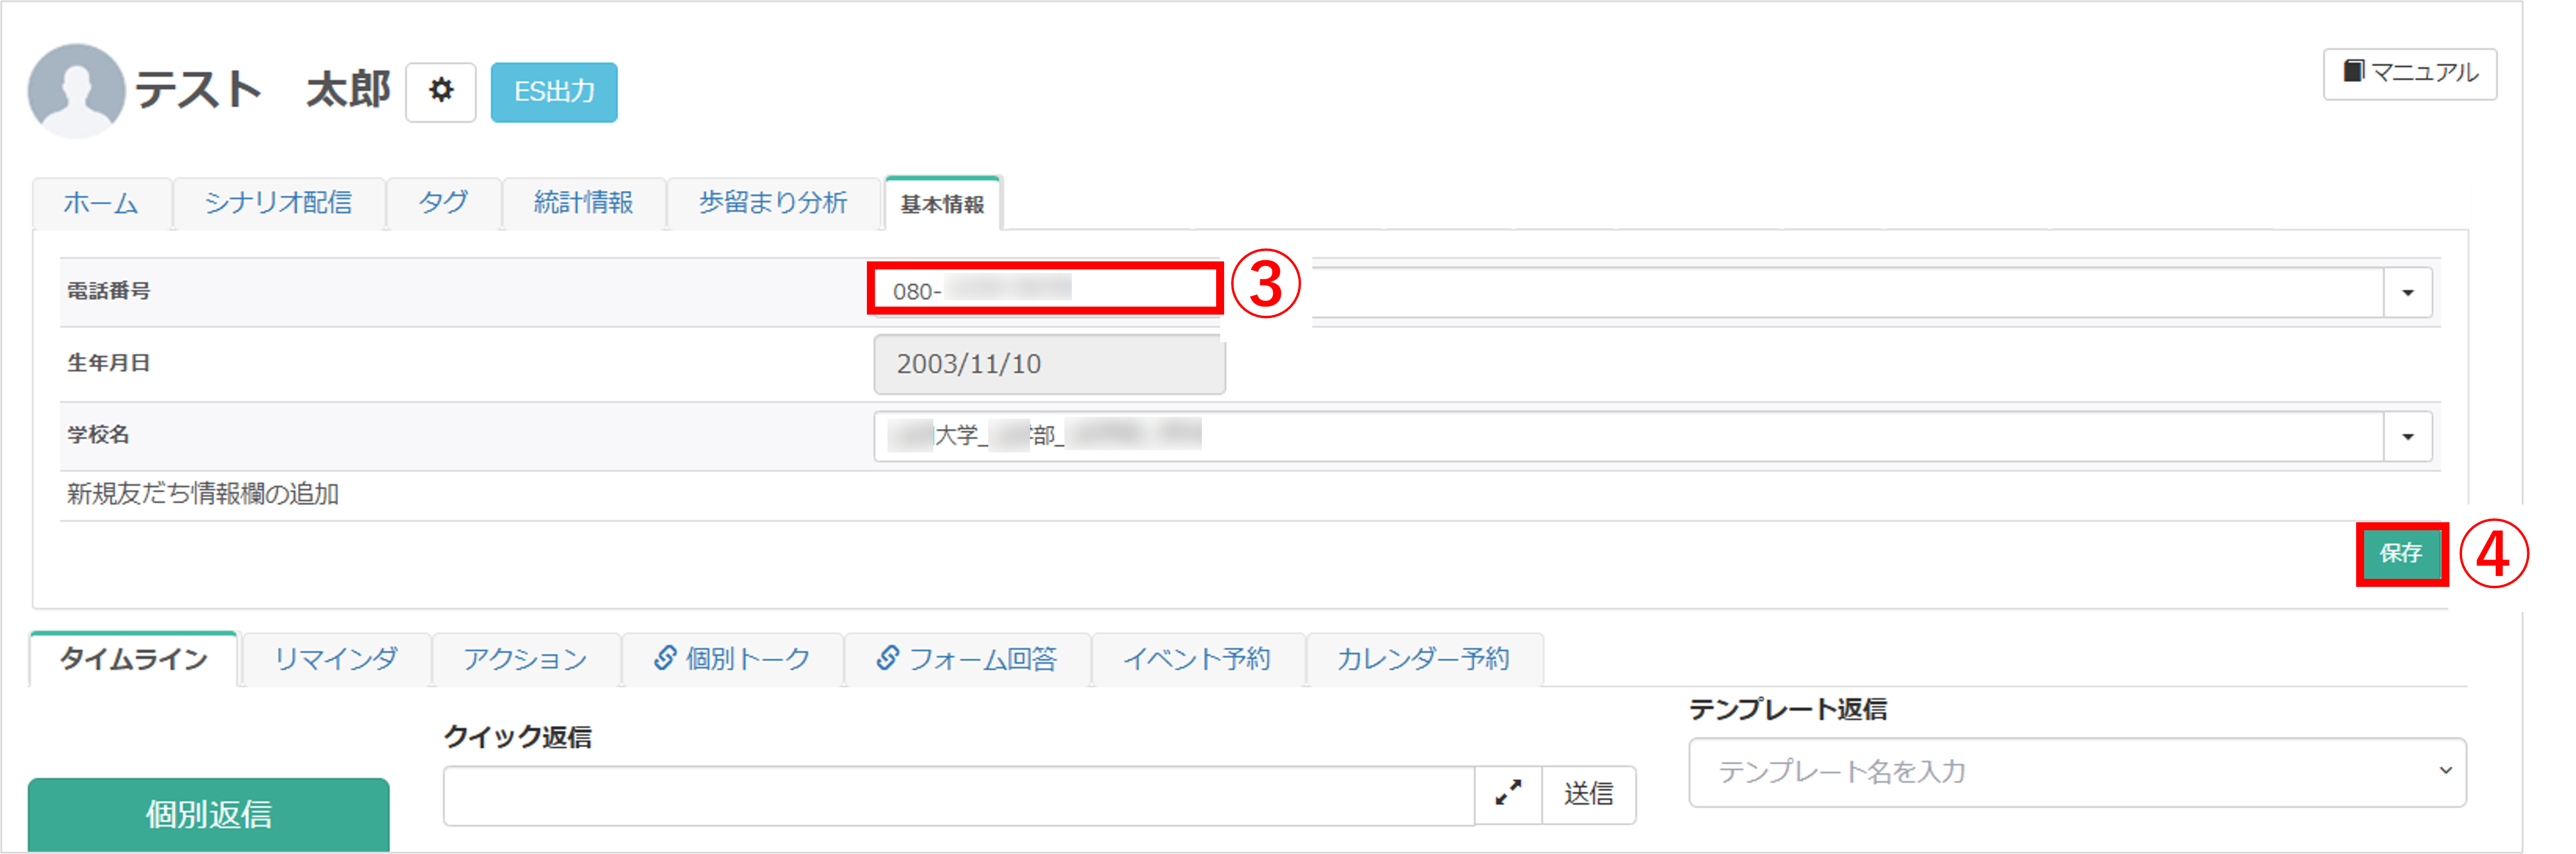Click the user profile avatar
Image resolution: width=2576 pixels, height=854 pixels.
(x=76, y=91)
